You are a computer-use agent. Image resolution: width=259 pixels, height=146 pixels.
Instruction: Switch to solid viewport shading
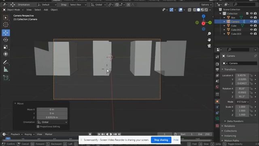pos(198,10)
